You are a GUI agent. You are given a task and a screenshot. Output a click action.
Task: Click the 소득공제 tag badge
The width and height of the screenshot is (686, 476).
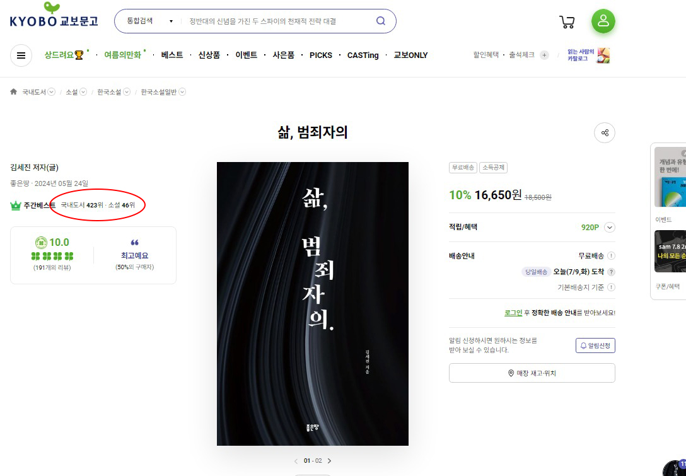[x=494, y=168]
